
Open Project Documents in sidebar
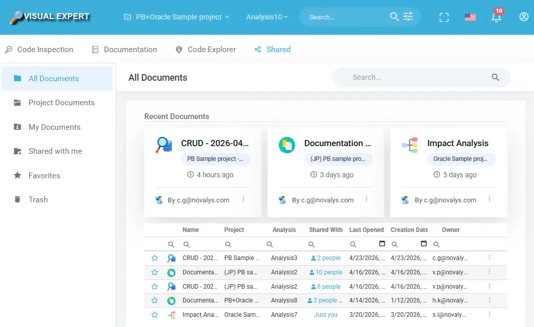click(57, 103)
